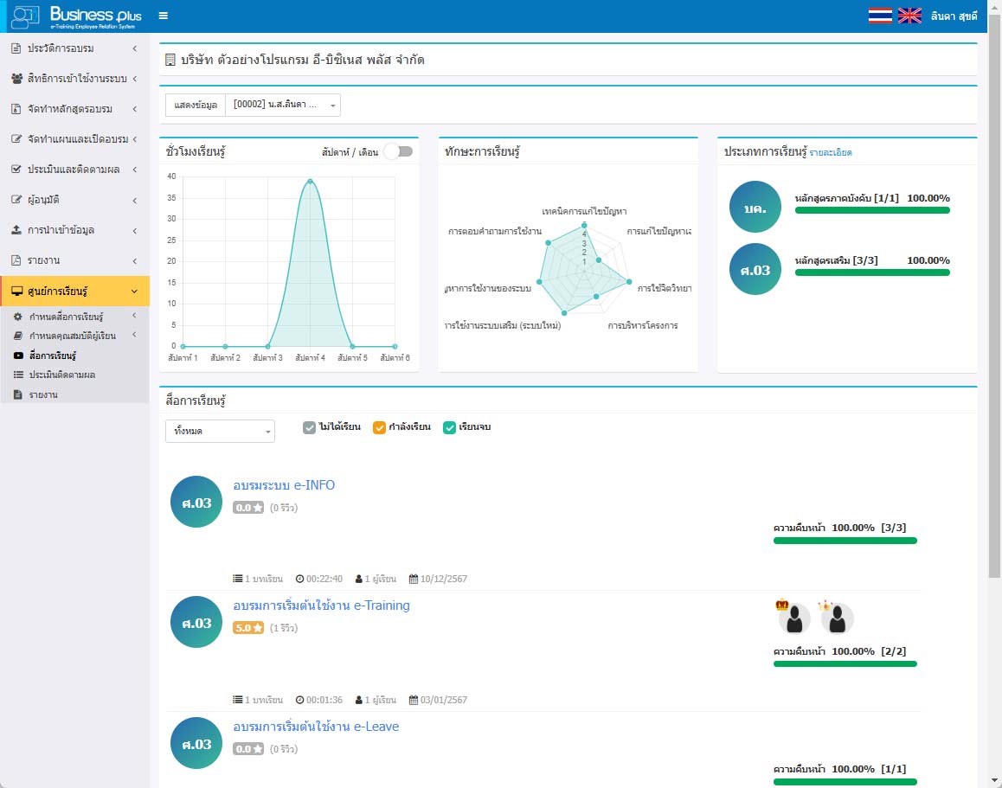Image resolution: width=1002 pixels, height=788 pixels.
Task: Open จัดทำแผนและเปิดอบรม menu
Action: click(x=75, y=139)
